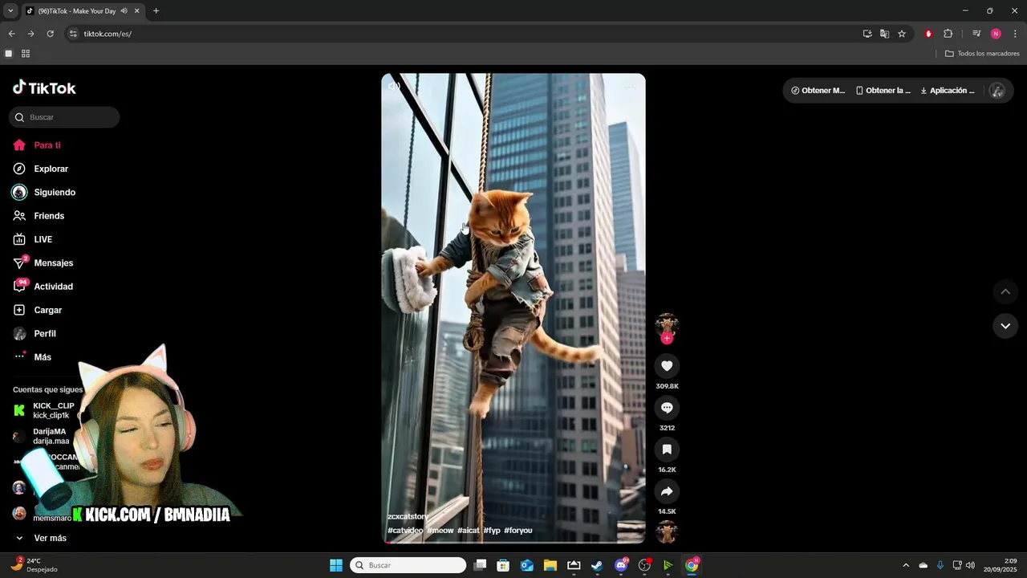Like the cat video with heart icon
This screenshot has height=578, width=1027.
pyautogui.click(x=667, y=366)
